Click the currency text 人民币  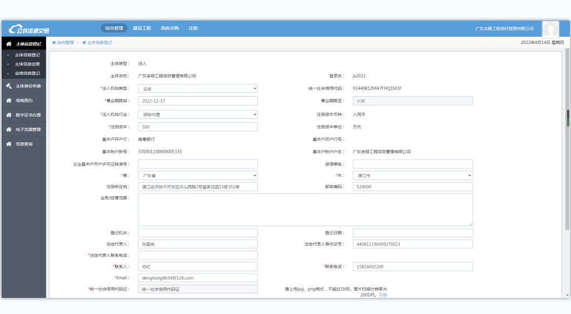(x=359, y=114)
